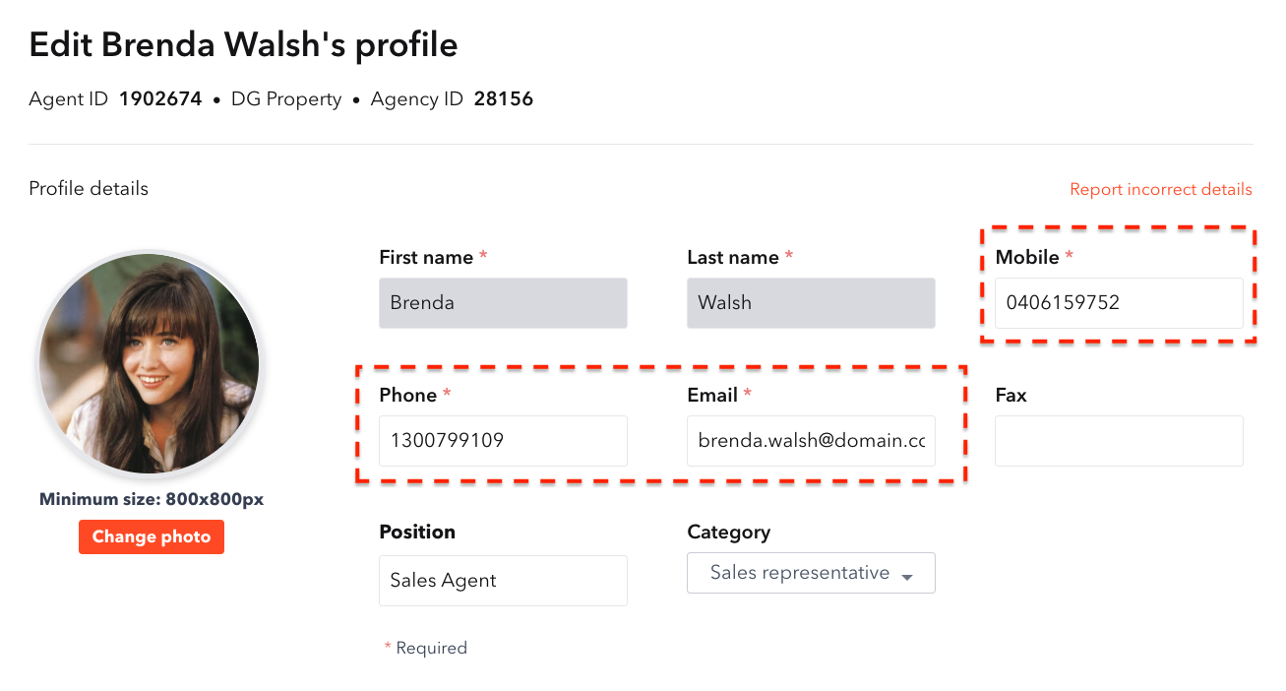Click the Position field showing Sales Agent
This screenshot has height=691, width=1286.
pos(503,581)
